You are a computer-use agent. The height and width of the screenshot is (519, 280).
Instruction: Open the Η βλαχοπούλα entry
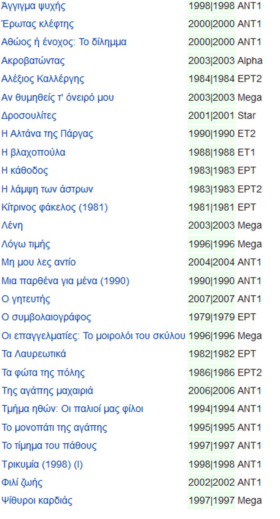[x=33, y=152]
